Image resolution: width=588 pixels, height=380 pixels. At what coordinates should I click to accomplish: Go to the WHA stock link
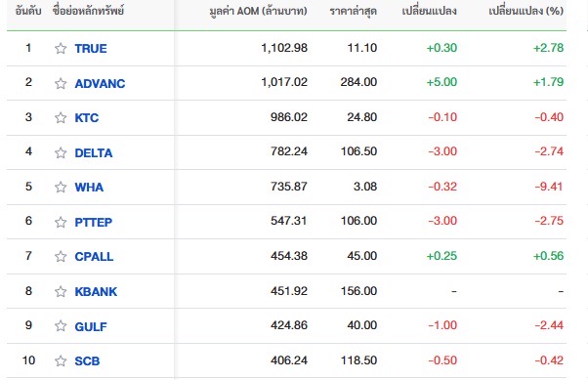point(89,187)
